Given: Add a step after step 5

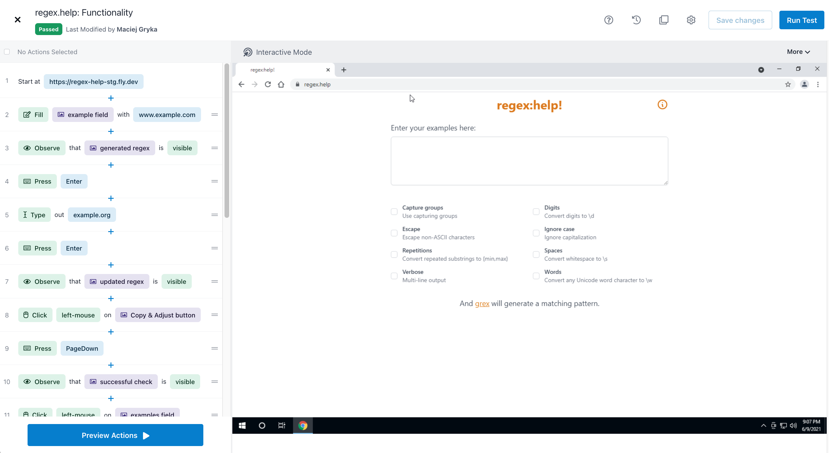Looking at the screenshot, I should coord(111,232).
